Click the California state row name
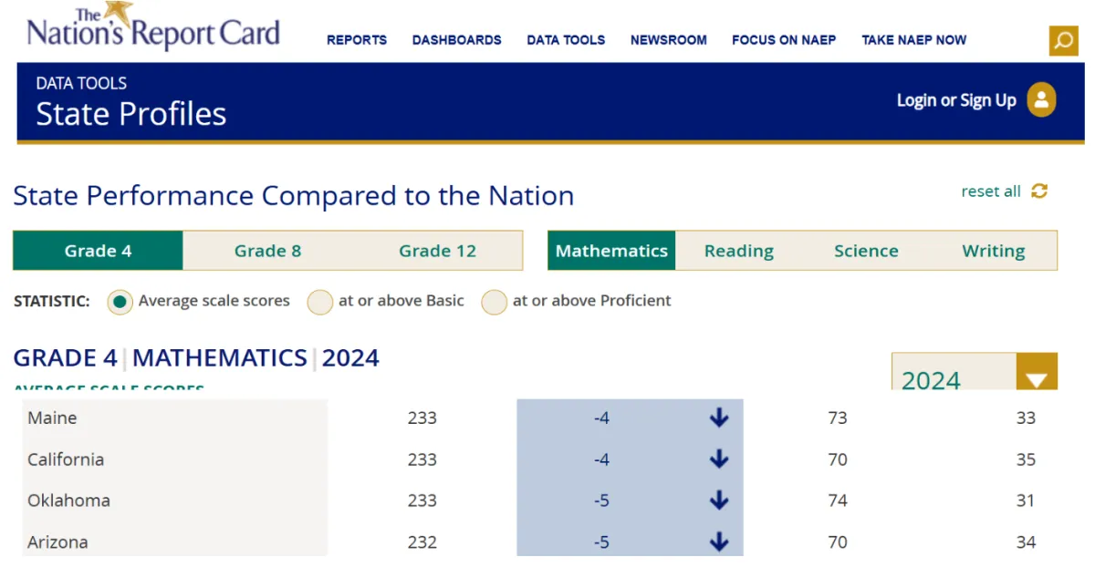Image resolution: width=1095 pixels, height=588 pixels. click(66, 459)
